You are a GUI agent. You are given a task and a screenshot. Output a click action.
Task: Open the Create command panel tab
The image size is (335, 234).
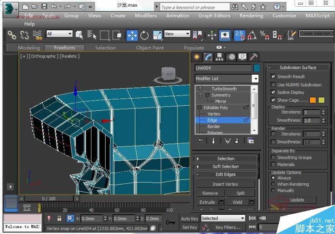(197, 57)
